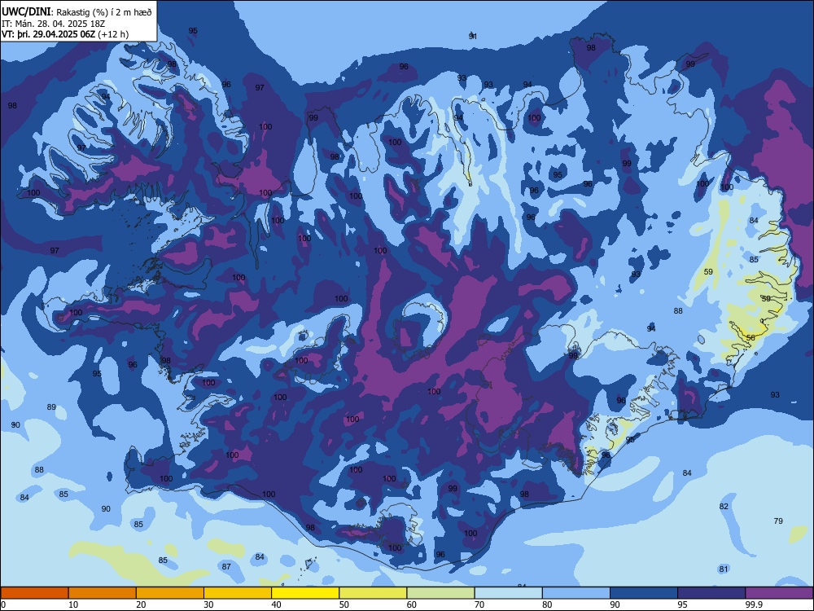Click the '89' humidity value on the map

(51, 407)
